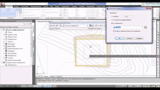Toggle the intermediate break points checkbox
The width and height of the screenshot is (160, 90).
(114, 31)
